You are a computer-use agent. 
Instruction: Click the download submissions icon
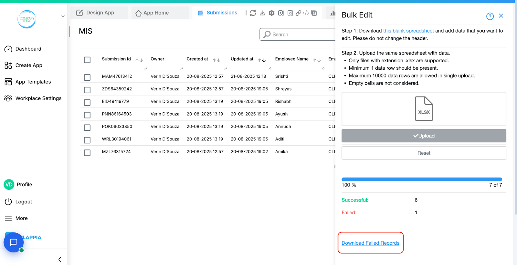pos(262,13)
